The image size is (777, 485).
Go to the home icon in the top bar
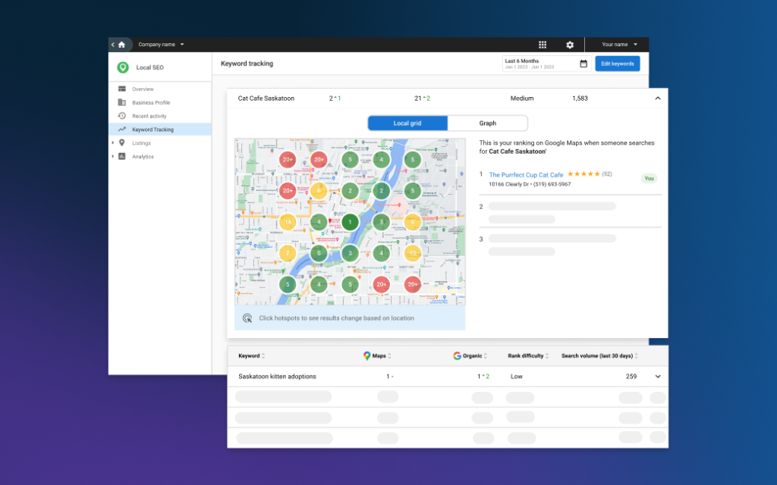point(122,45)
